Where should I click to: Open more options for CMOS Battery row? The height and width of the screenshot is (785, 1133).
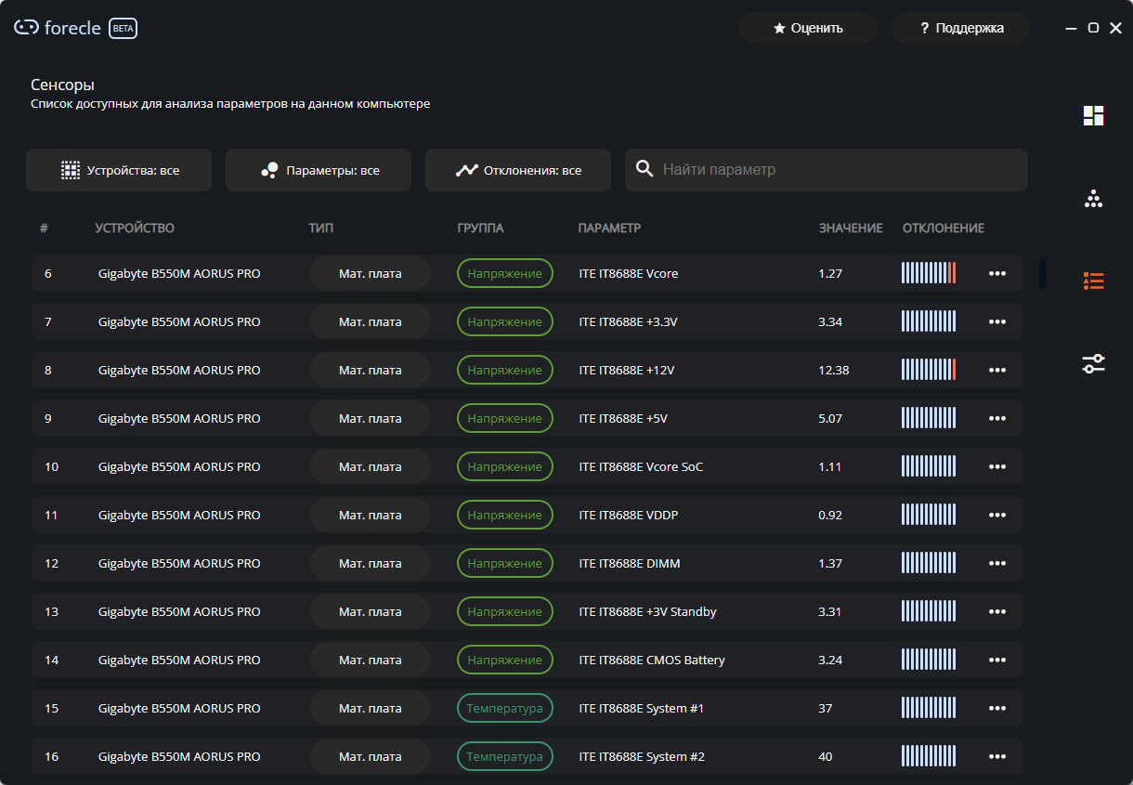coord(997,660)
